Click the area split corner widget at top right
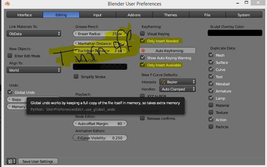 [263, 11]
